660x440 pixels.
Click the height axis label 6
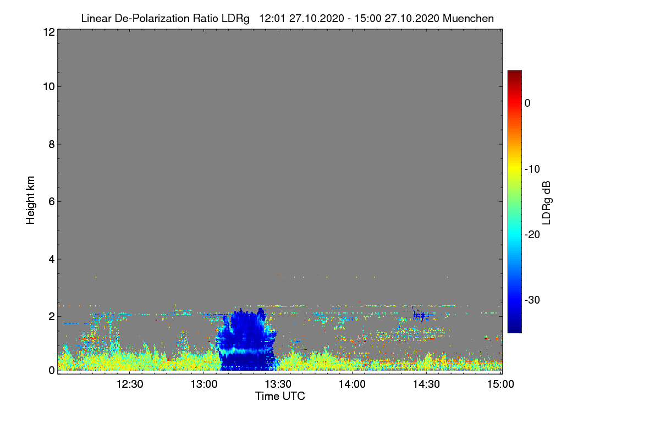point(51,201)
